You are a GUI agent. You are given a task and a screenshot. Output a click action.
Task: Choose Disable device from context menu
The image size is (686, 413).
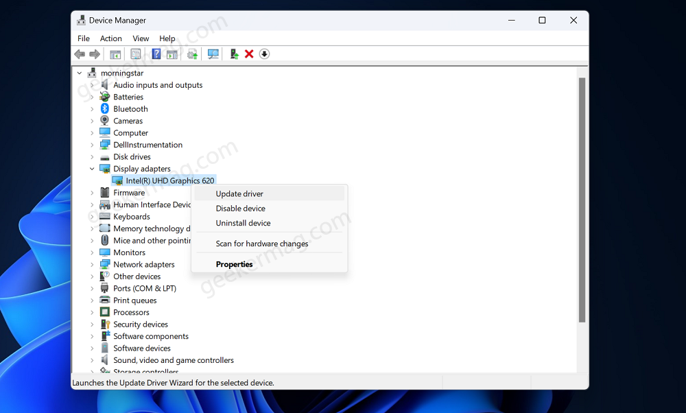[270, 209]
